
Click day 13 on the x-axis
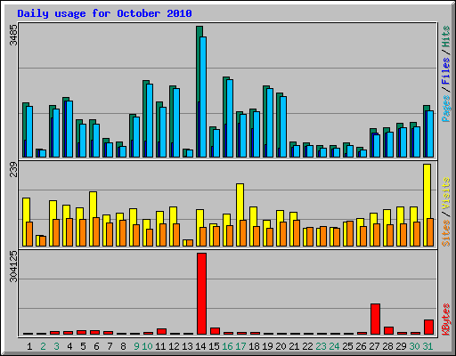[187, 346]
